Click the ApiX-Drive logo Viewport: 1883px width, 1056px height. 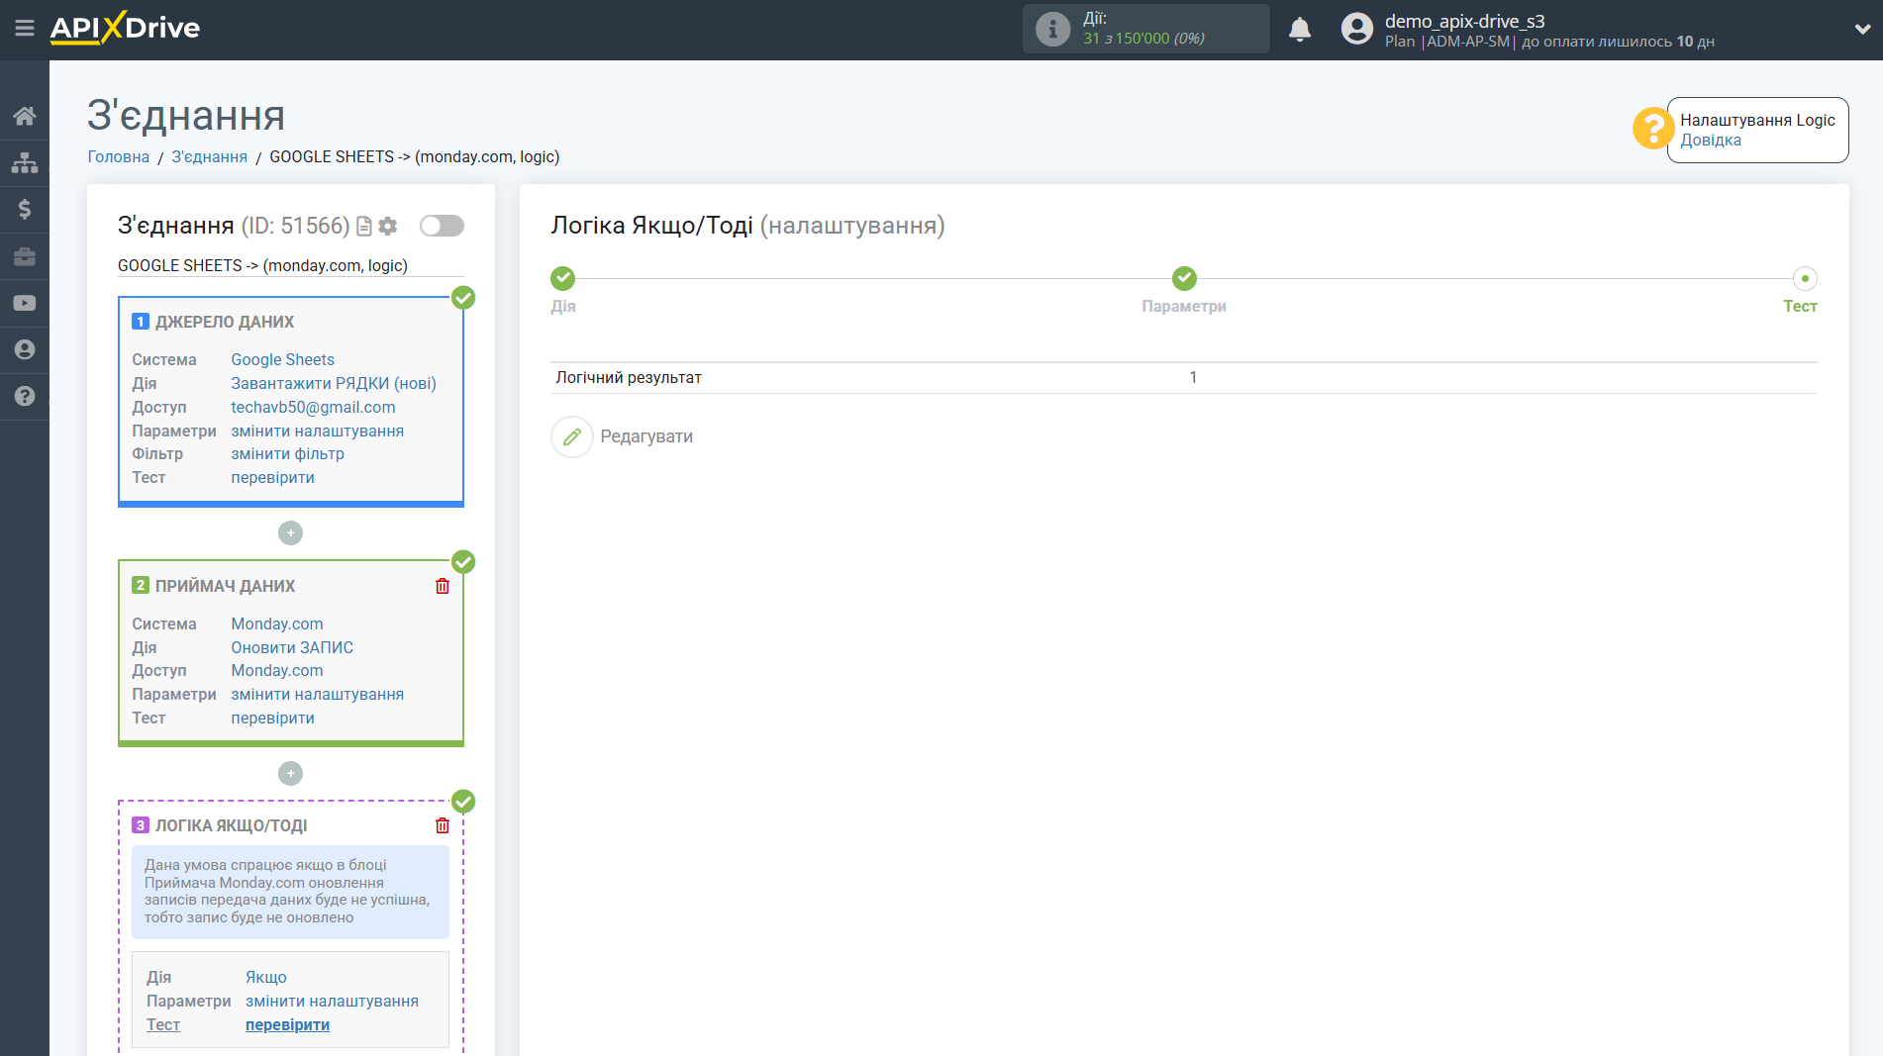pos(125,28)
